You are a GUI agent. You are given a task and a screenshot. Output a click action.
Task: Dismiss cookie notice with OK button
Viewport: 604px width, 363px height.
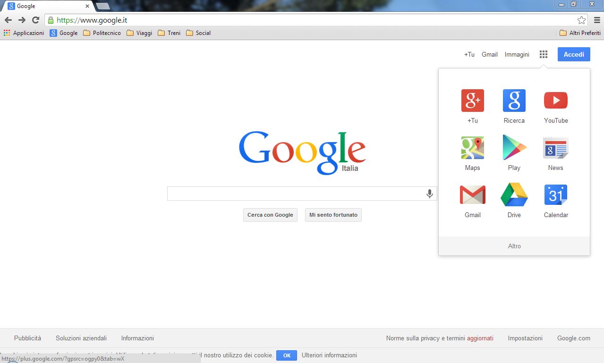[x=287, y=355]
